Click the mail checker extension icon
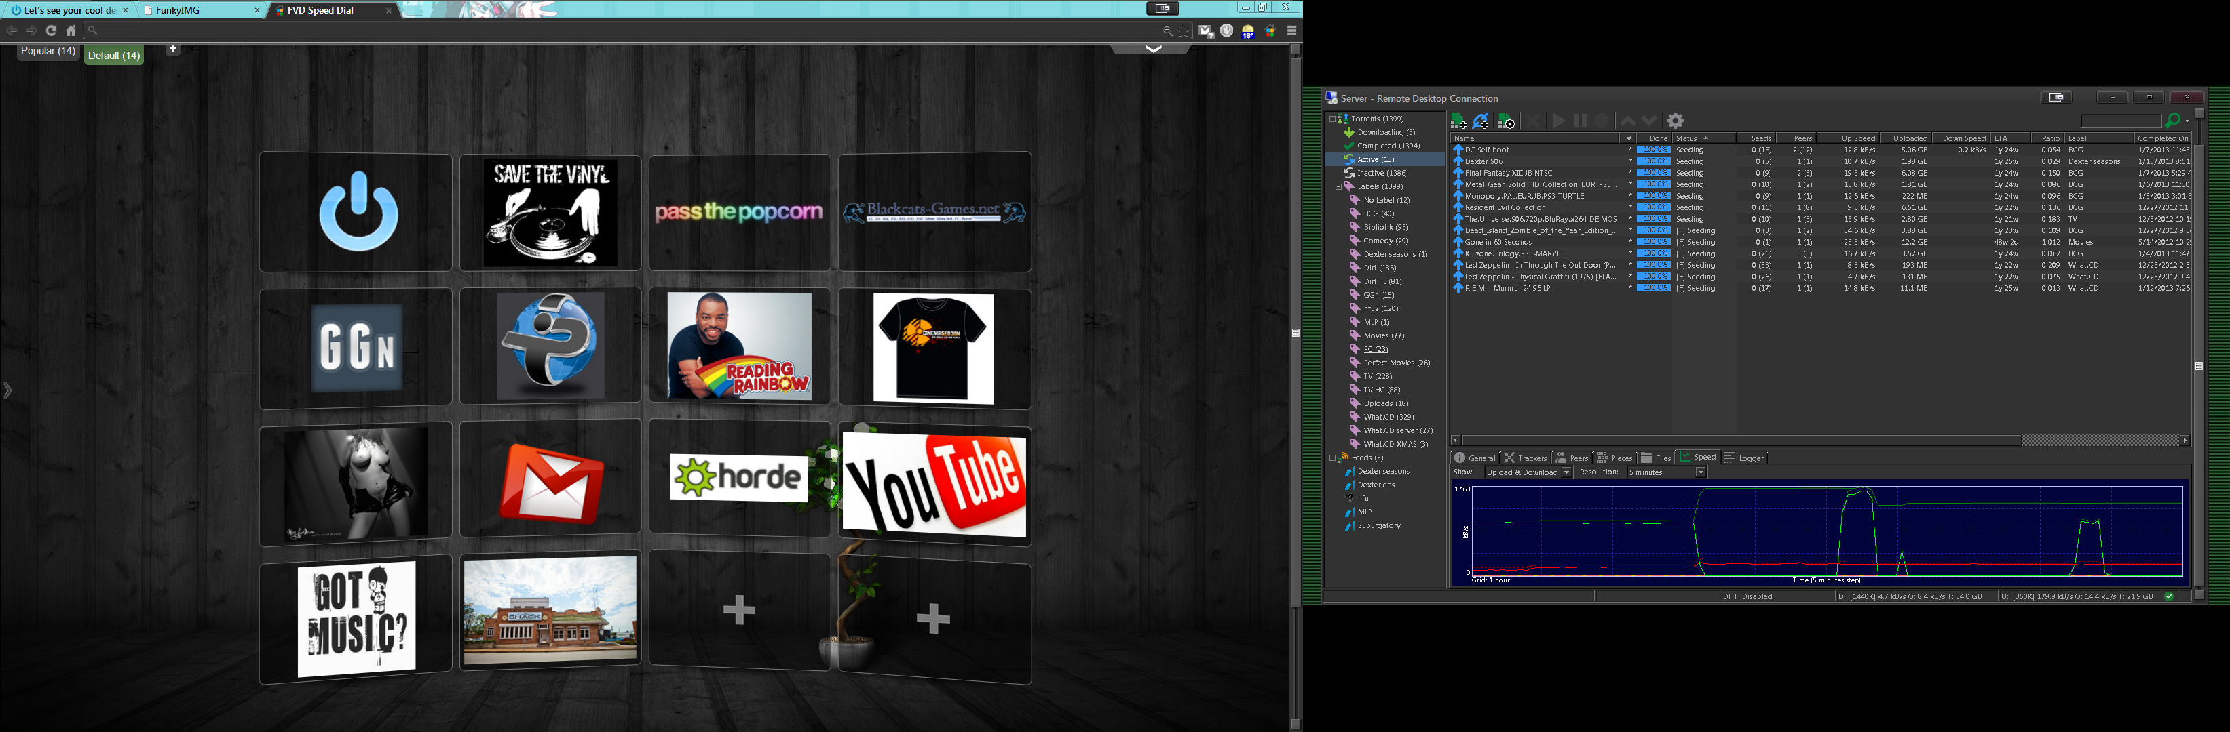Viewport: 2230px width, 732px height. pos(1206,31)
